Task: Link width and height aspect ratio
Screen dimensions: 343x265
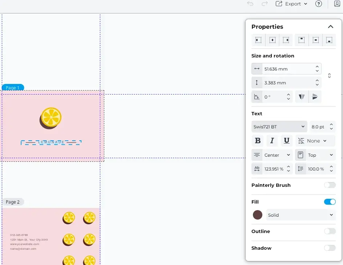Action: click(x=329, y=75)
